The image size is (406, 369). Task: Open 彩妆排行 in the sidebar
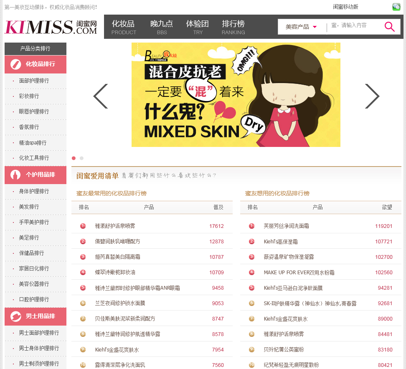(29, 96)
